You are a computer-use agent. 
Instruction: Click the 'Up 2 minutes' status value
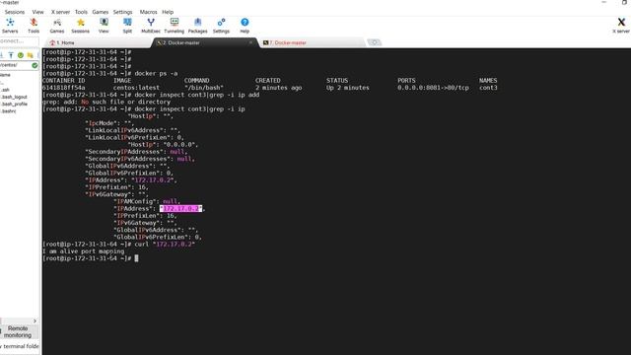[348, 88]
